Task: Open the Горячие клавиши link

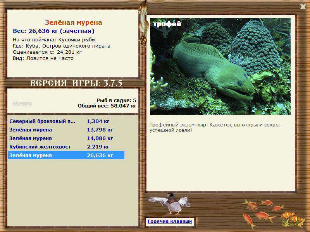Action: point(170,221)
